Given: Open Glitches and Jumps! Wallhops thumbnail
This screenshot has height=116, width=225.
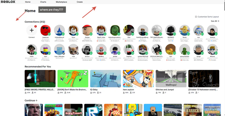Looking at the screenshot, I should click(171, 79).
